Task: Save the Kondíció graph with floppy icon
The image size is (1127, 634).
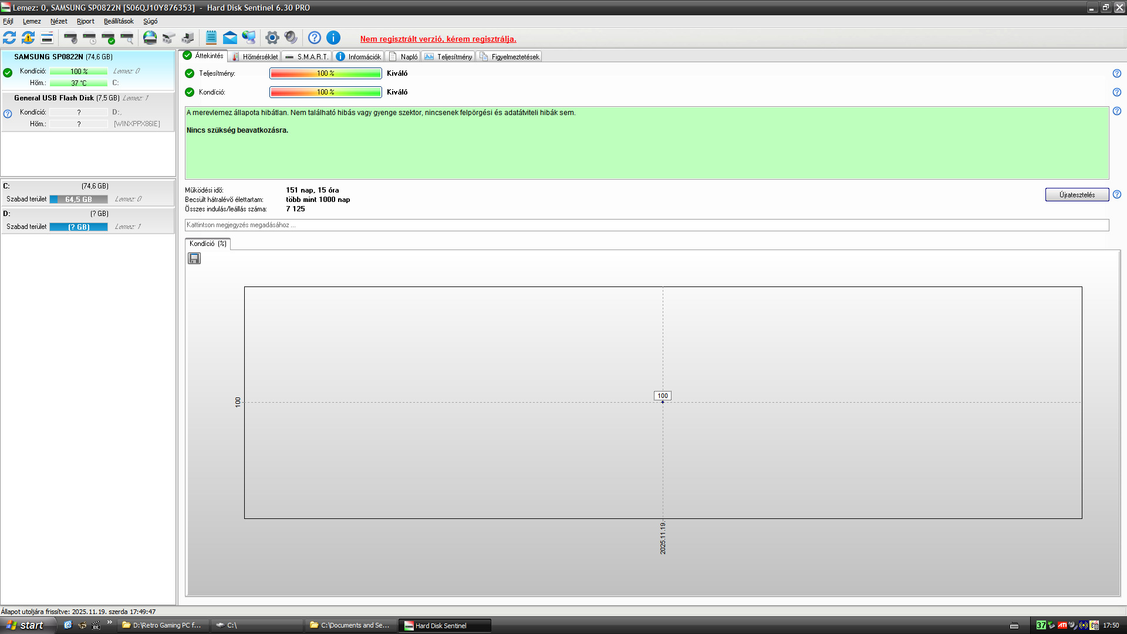Action: (x=194, y=258)
